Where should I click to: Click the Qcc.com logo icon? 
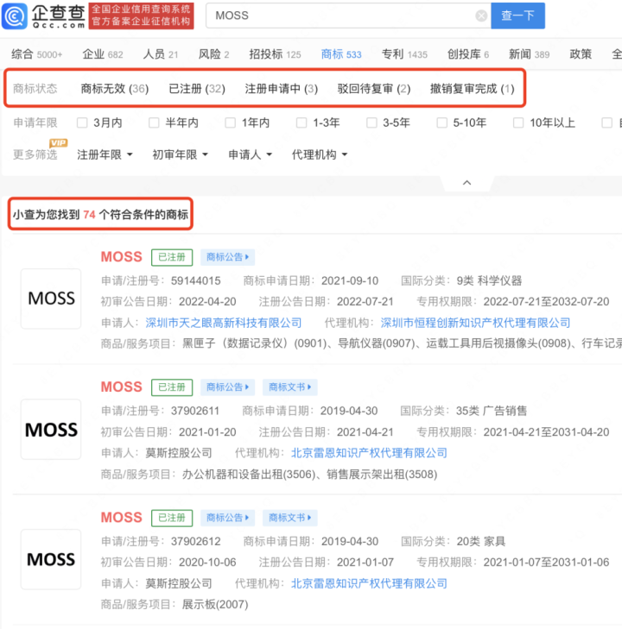click(15, 16)
